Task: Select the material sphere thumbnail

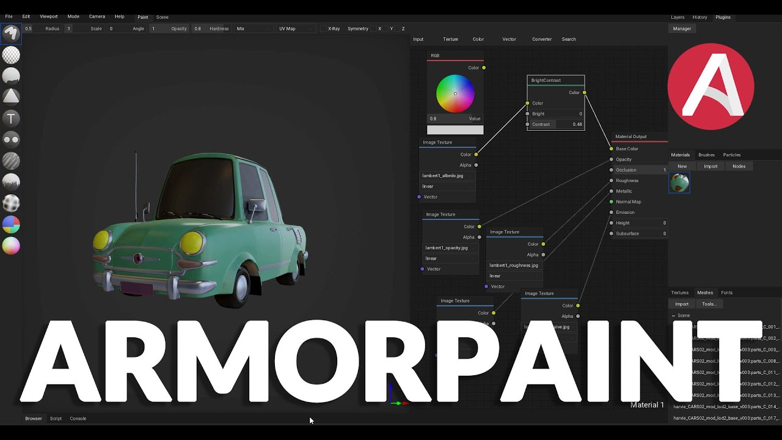Action: (x=679, y=182)
